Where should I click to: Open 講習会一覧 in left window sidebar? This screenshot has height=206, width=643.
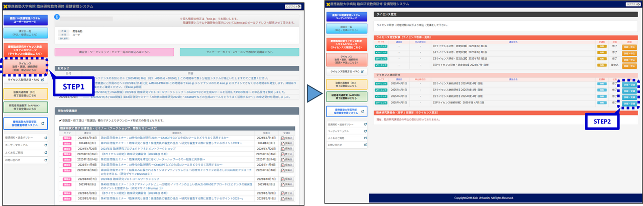click(x=25, y=34)
